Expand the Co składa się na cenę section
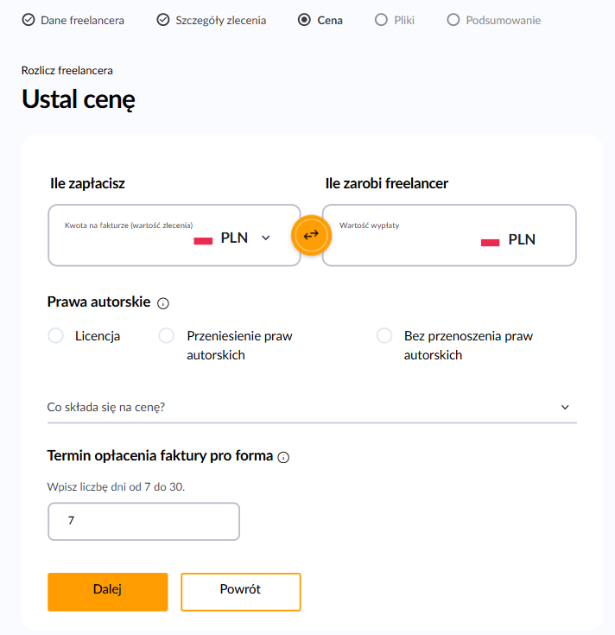This screenshot has height=635, width=615. [311, 407]
